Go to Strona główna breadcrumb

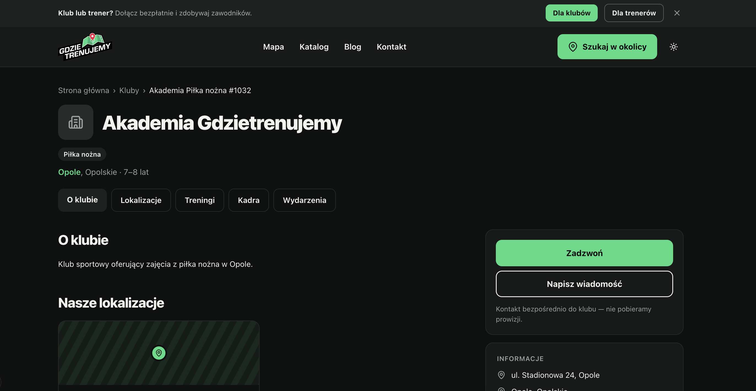tap(84, 90)
